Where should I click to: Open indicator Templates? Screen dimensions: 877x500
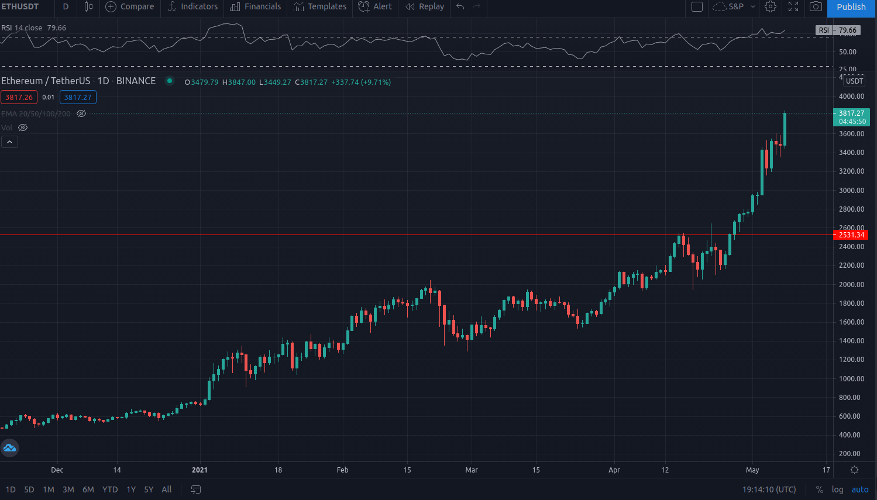pyautogui.click(x=319, y=7)
